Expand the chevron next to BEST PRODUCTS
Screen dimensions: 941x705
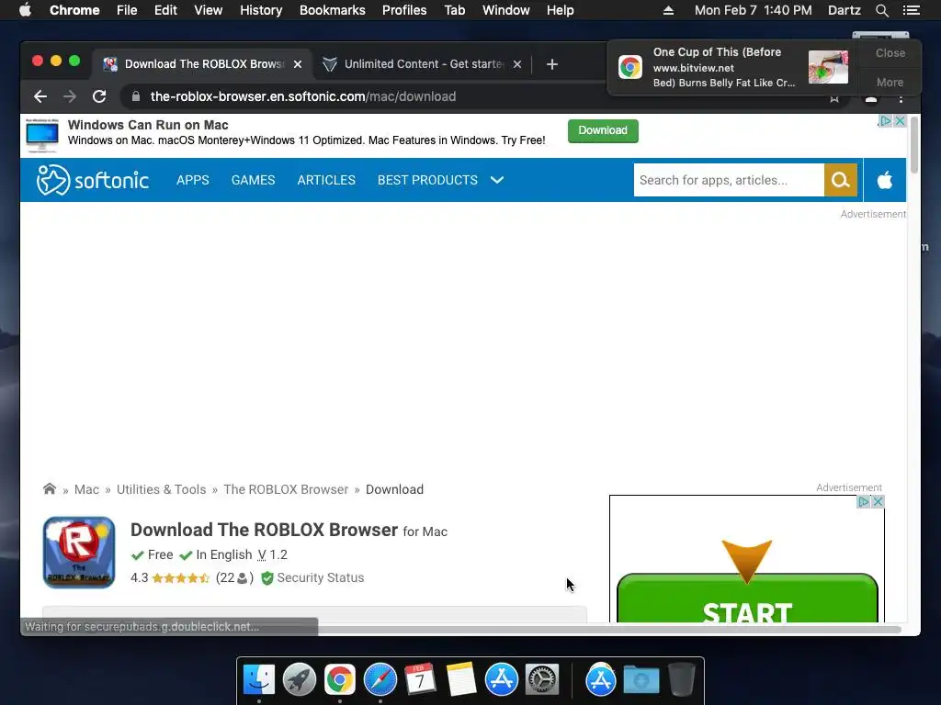(497, 180)
